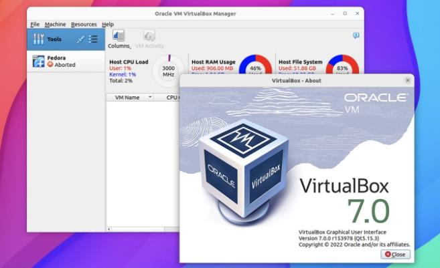Click 'Used: 51.88 GB' file system text
Screen dimensions: 440x268
[297, 68]
